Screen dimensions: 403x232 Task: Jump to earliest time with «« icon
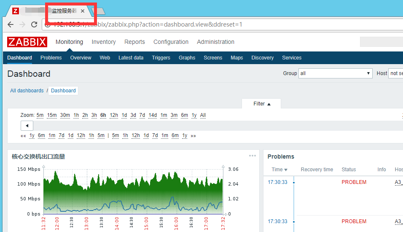pos(23,136)
